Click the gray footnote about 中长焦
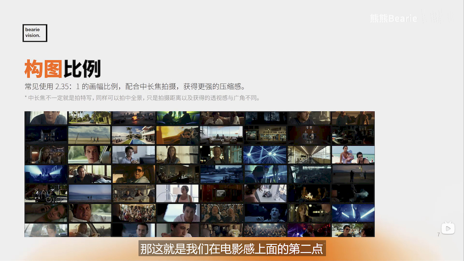The height and width of the screenshot is (261, 464). [142, 98]
